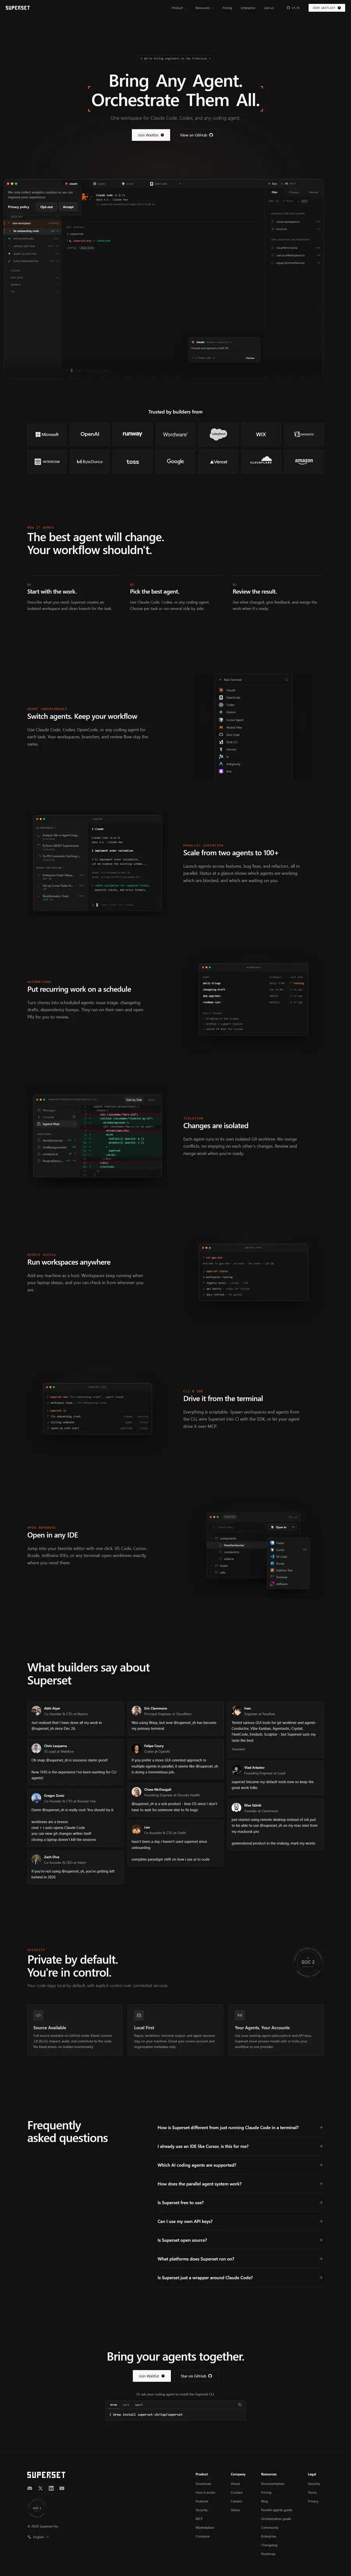Click the OpenAI logo tile
351x2576 pixels.
90,434
